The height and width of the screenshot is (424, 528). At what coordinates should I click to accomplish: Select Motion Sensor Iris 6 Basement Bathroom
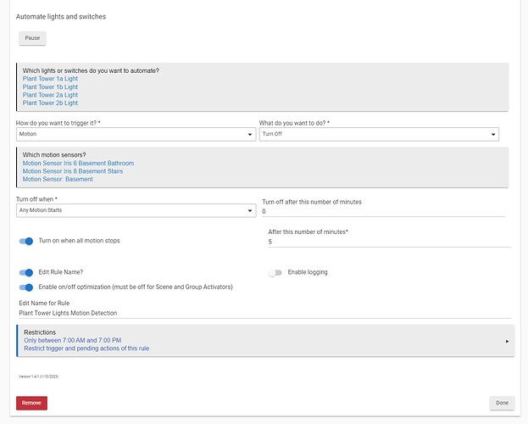click(78, 164)
